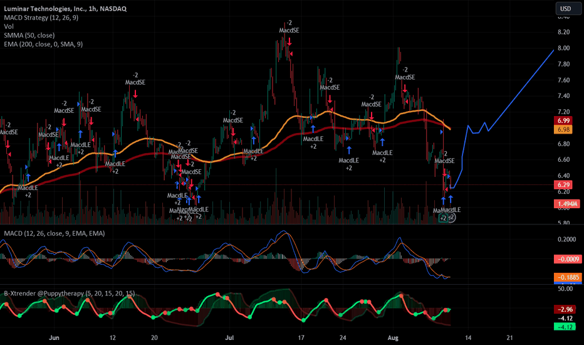Image resolution: width=584 pixels, height=345 pixels.
Task: Click the B-Xtrender @Puppytherapy pane legend
Action: (70, 294)
